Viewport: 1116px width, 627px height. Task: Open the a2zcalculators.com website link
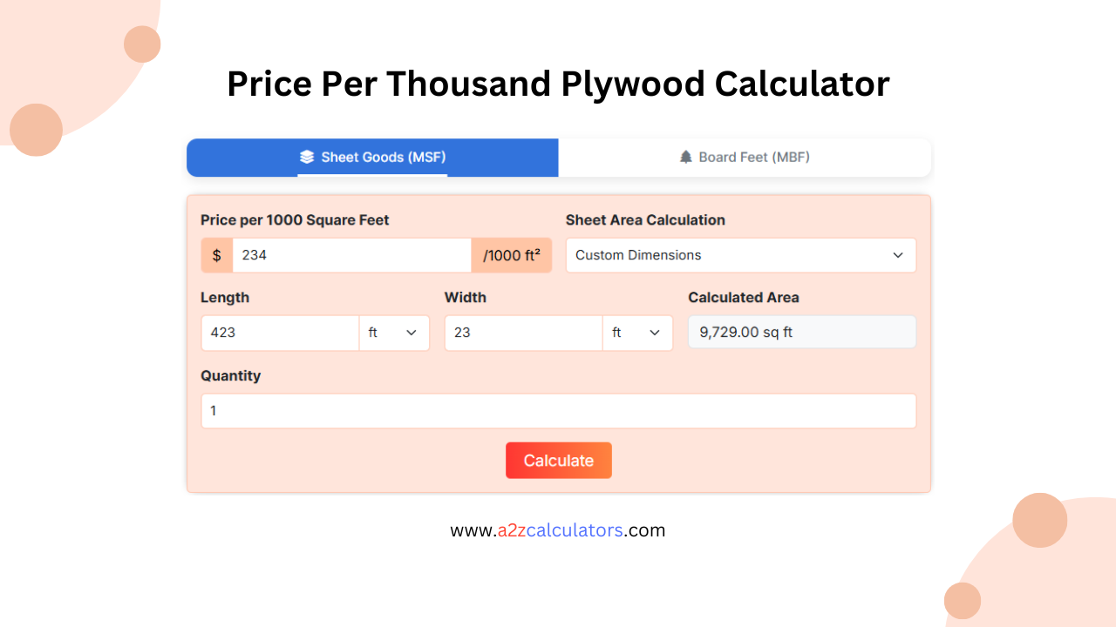pos(557,529)
